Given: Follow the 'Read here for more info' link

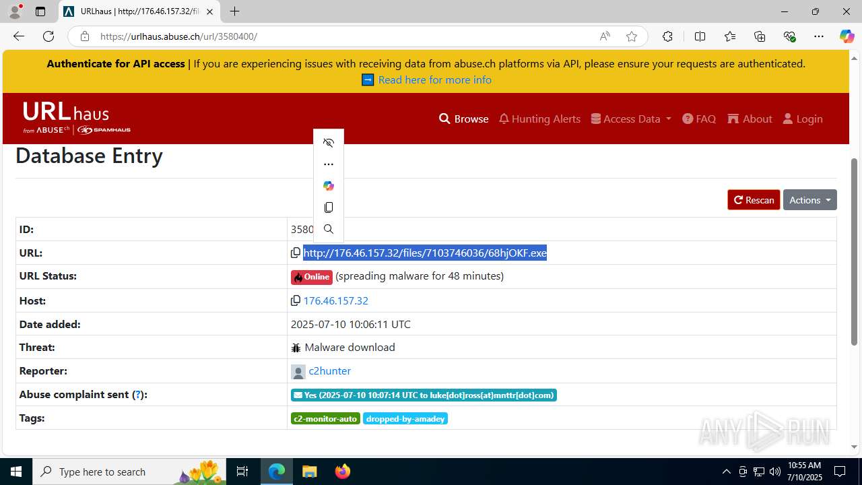Looking at the screenshot, I should (434, 79).
